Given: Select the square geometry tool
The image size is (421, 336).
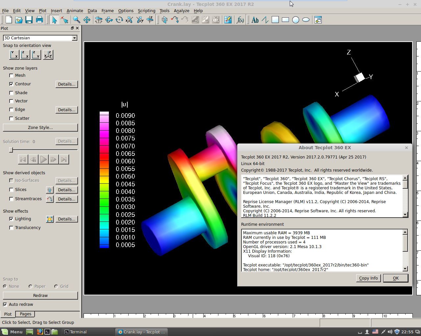Looking at the screenshot, I should (275, 20).
